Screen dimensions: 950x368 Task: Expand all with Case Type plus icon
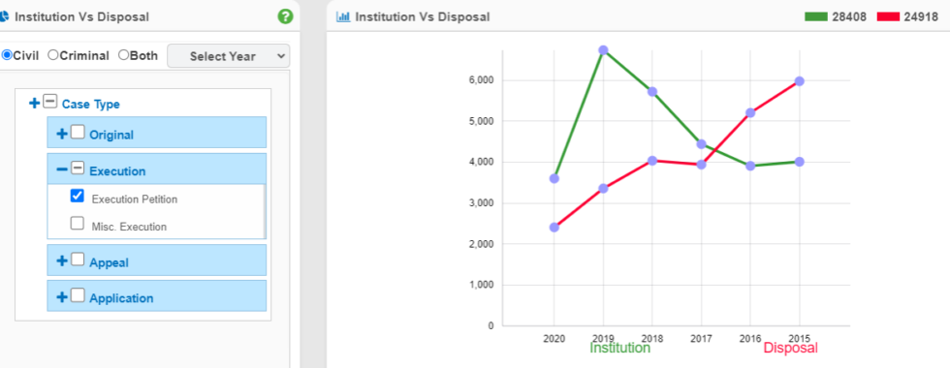click(35, 104)
